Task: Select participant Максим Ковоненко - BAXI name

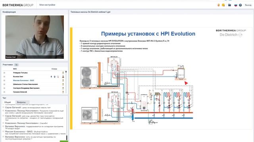Action: pyautogui.click(x=23, y=80)
